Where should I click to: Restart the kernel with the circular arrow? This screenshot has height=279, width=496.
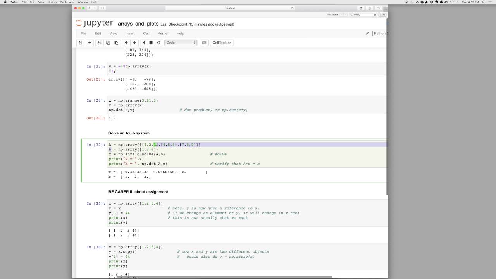[x=159, y=43]
